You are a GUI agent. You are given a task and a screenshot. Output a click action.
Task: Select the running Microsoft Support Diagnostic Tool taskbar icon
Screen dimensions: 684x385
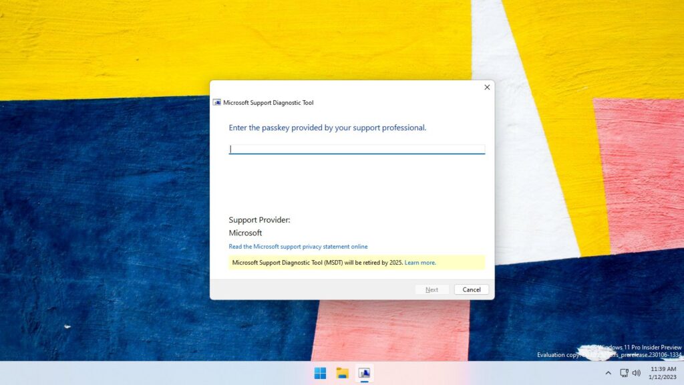click(365, 374)
